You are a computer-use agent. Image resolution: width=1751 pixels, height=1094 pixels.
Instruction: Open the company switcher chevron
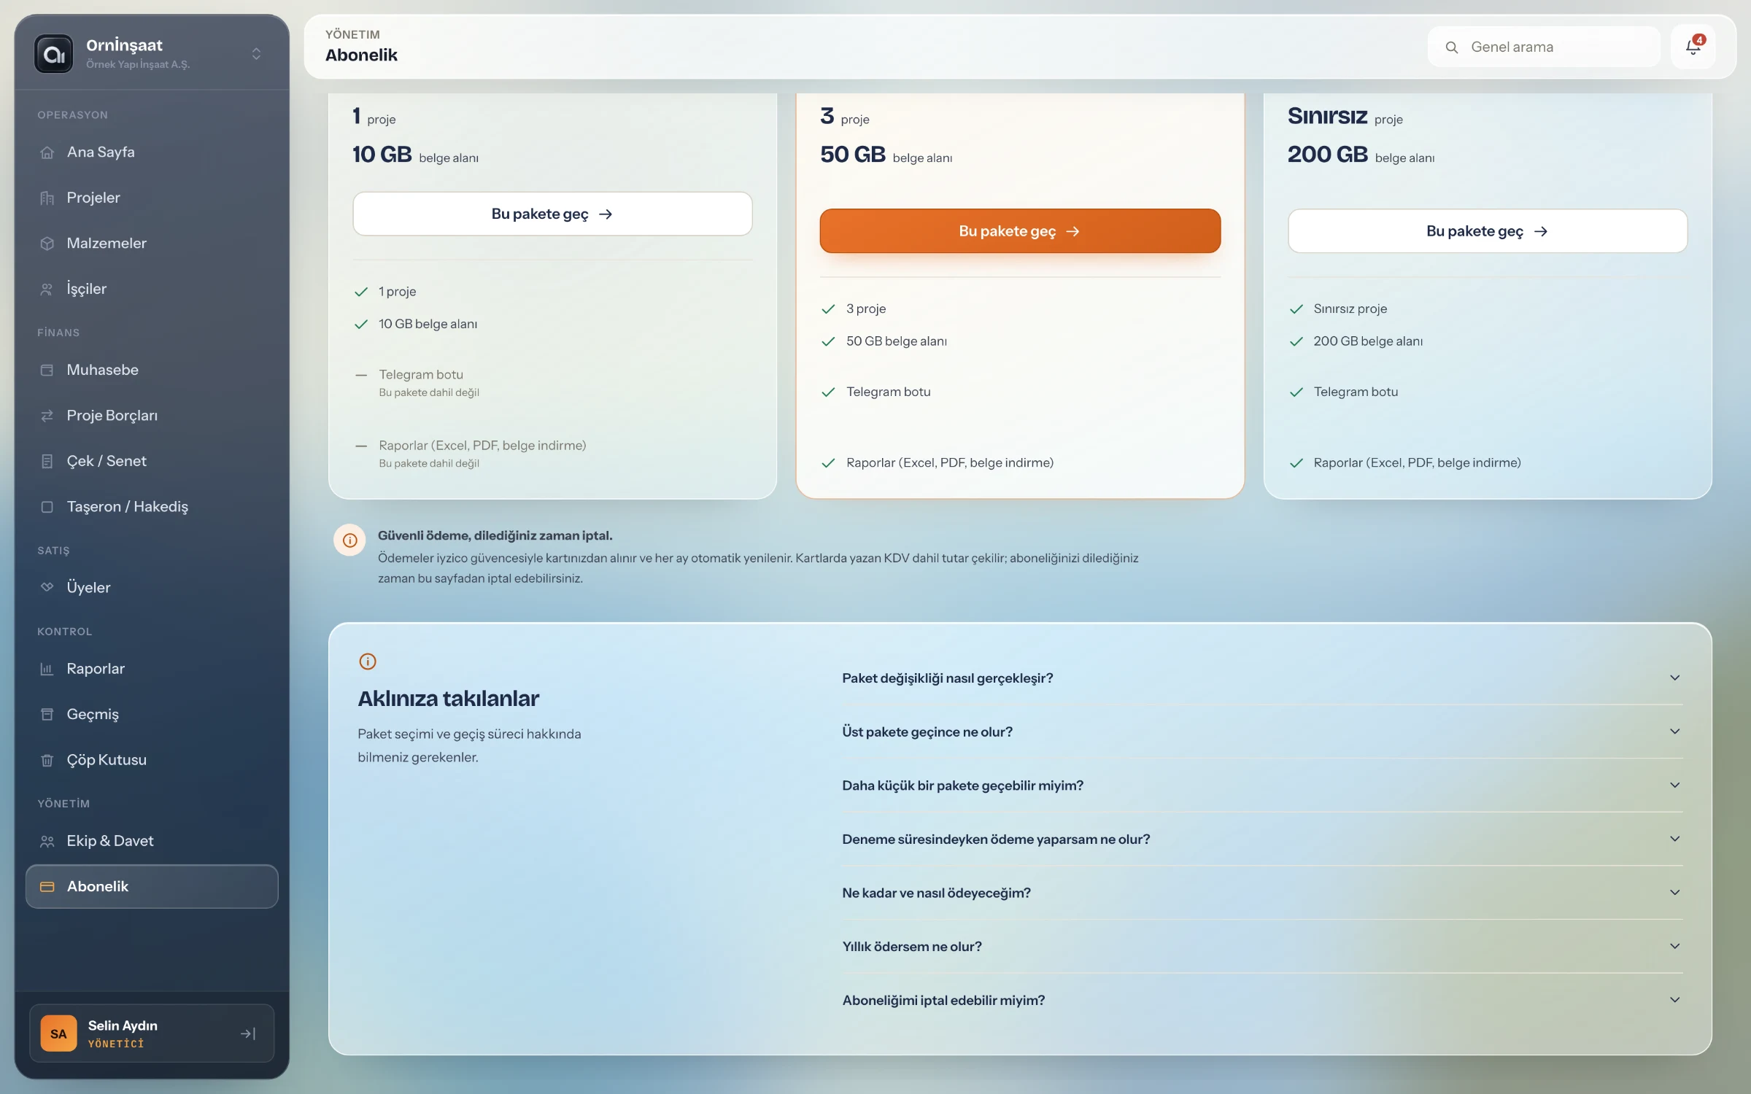[256, 54]
